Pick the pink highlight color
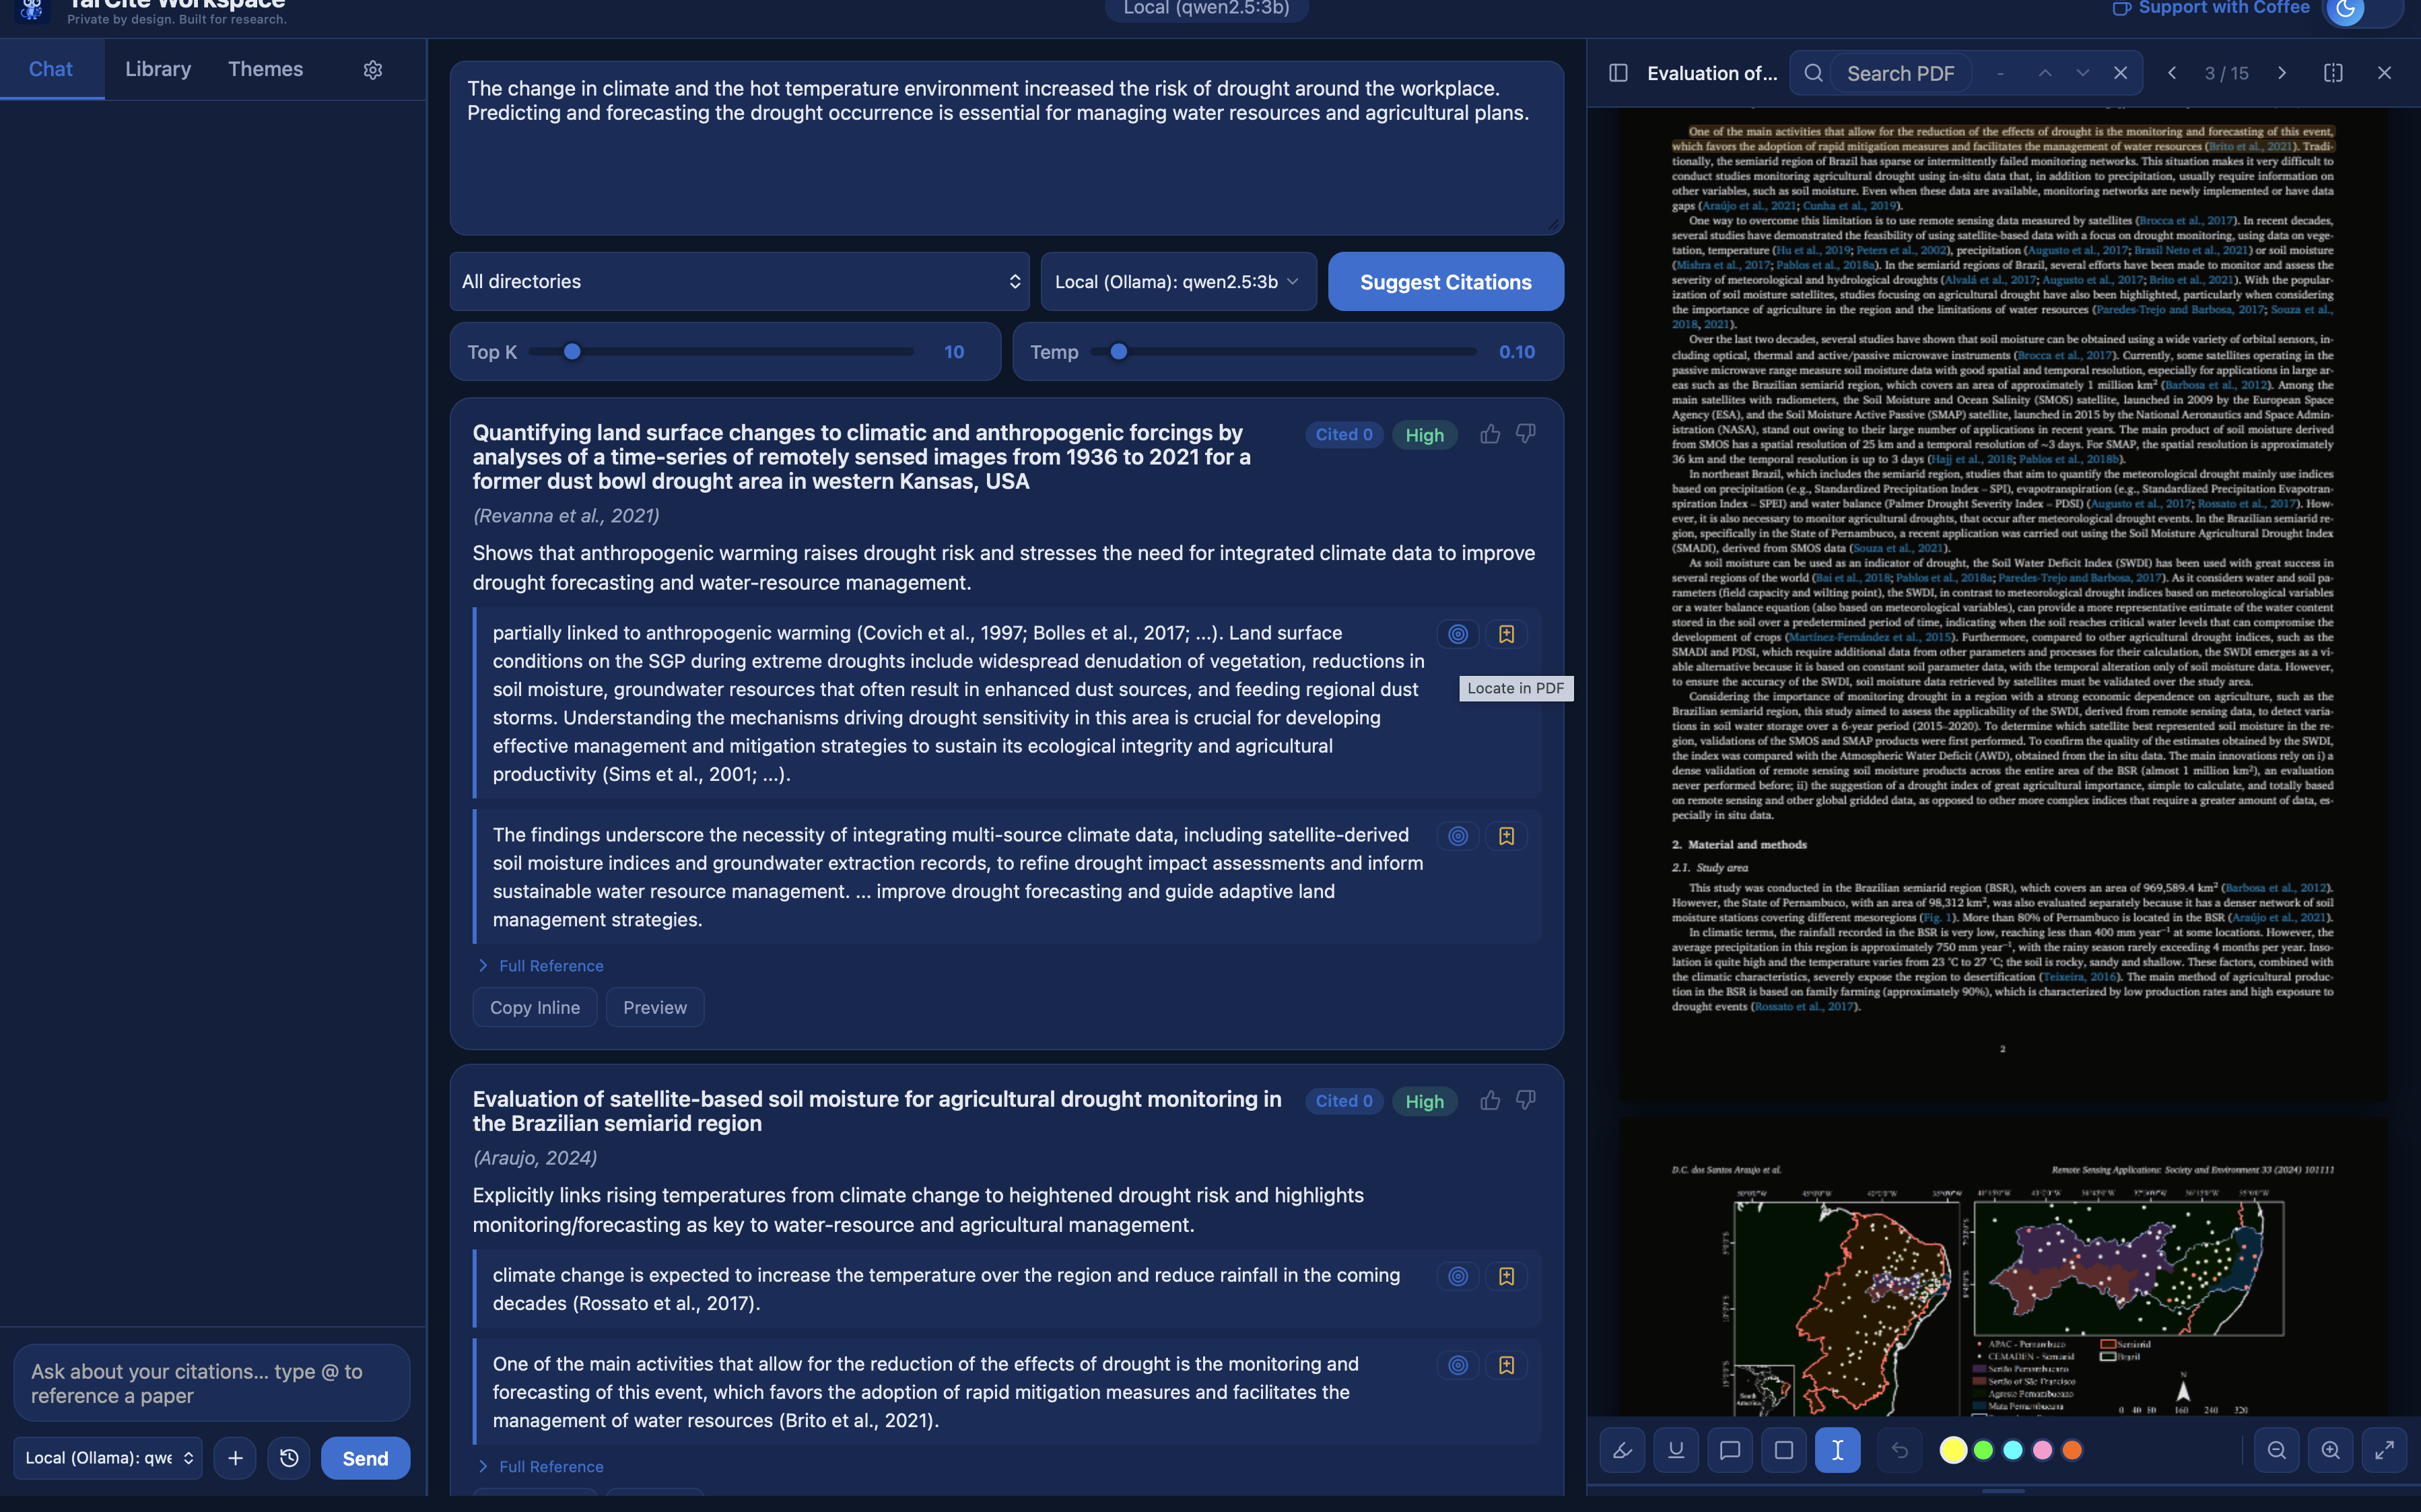 point(2042,1450)
